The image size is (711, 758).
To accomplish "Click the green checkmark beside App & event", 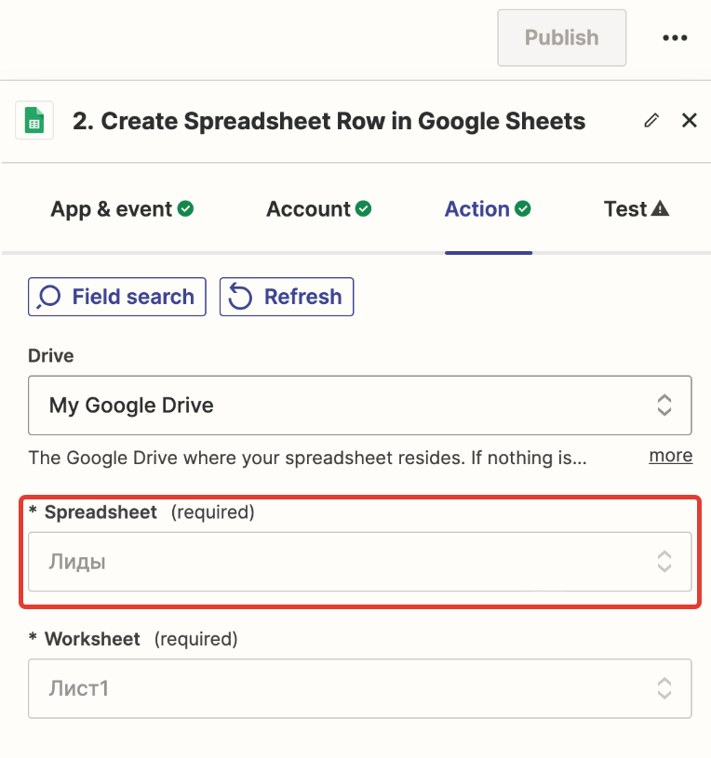I will [x=186, y=209].
